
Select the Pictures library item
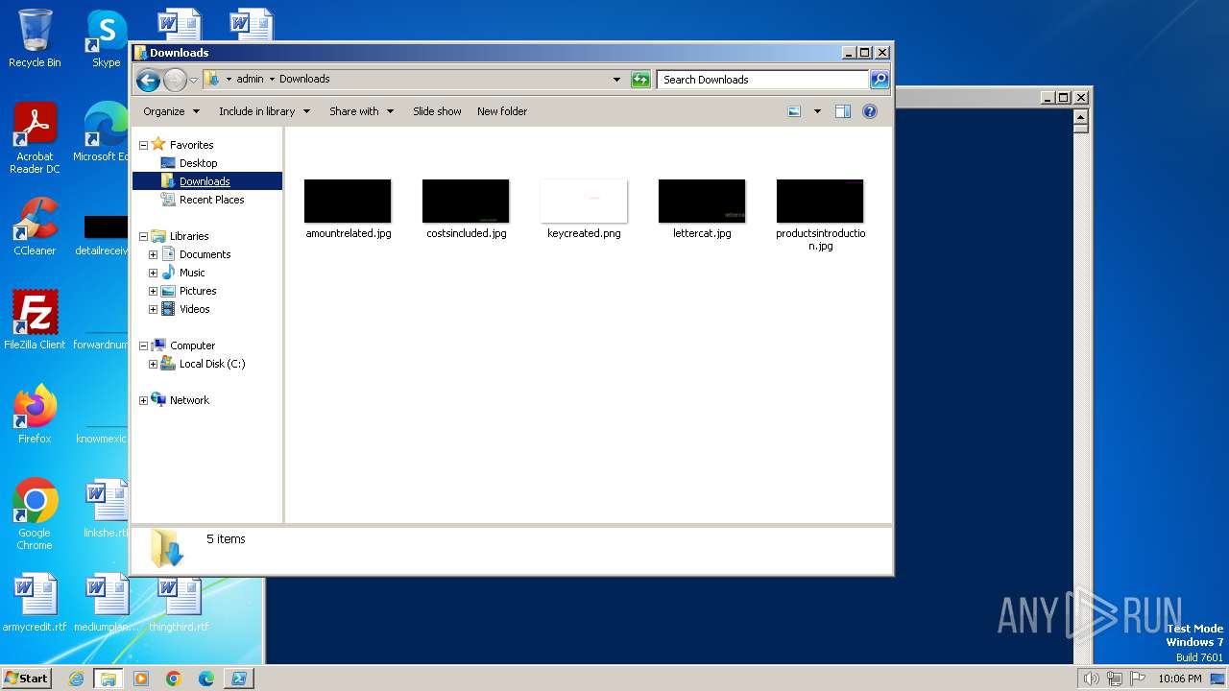tap(198, 291)
